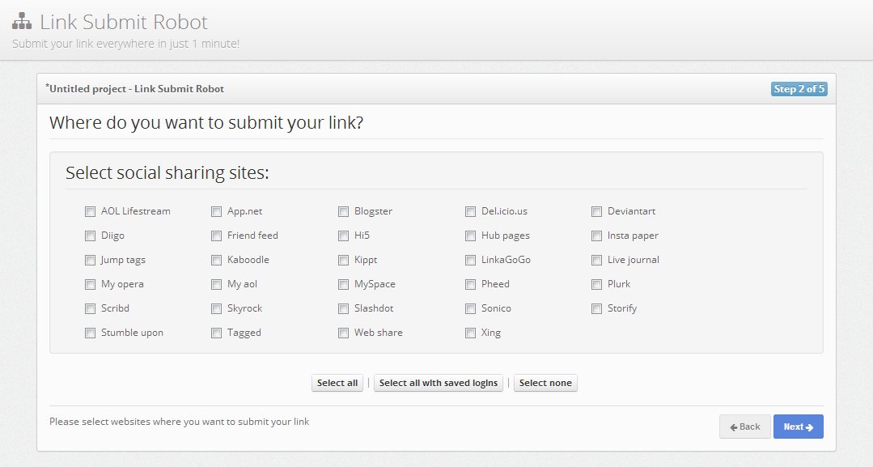
Task: Click the Step 2 of 5 badge
Action: point(799,89)
